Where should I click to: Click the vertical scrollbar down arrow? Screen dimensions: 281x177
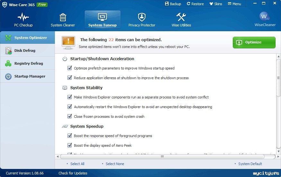(x=278, y=151)
